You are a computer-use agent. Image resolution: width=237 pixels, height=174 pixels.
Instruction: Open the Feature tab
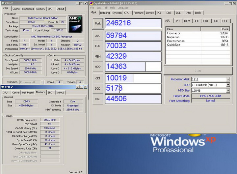click(x=139, y=13)
